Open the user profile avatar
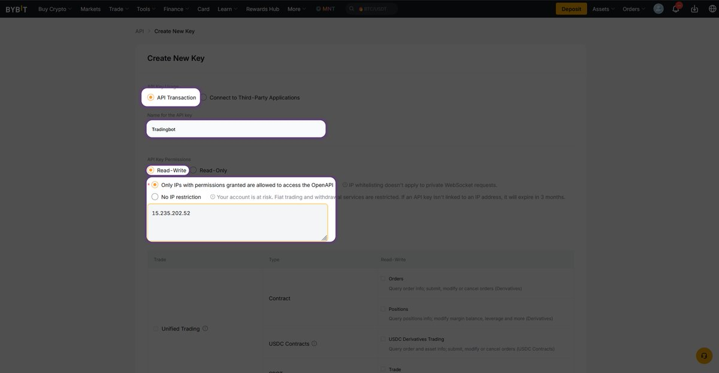 click(x=658, y=9)
